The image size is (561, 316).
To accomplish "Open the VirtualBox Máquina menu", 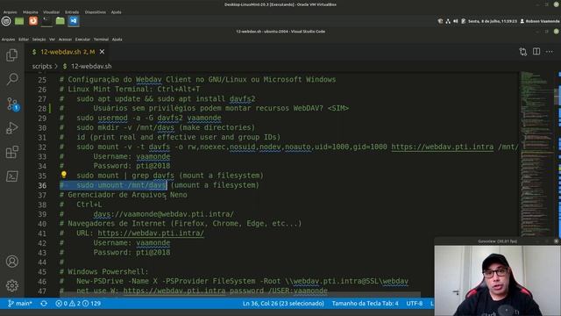I will pos(31,12).
